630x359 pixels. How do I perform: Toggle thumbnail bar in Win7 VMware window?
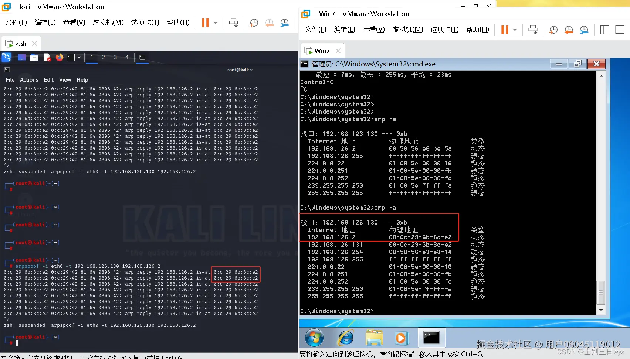[620, 30]
